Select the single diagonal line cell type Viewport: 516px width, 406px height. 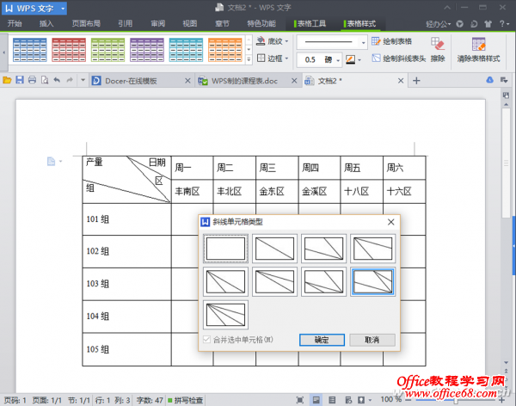point(275,249)
